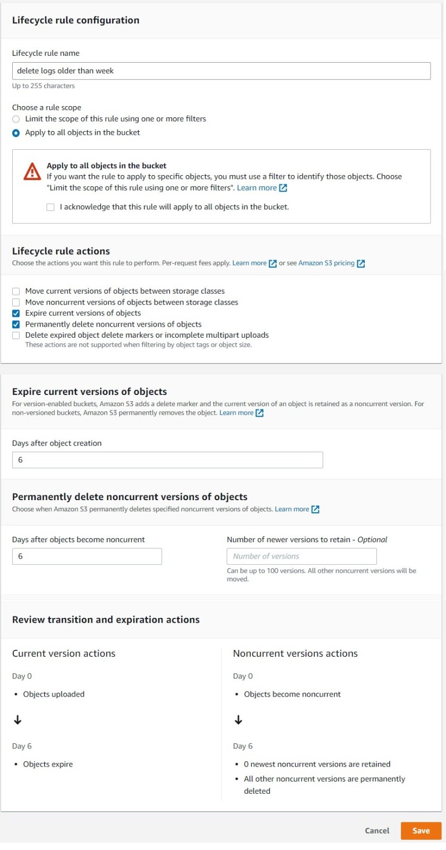
Task: Click external link icon in Expire current versions section
Action: coord(259,412)
